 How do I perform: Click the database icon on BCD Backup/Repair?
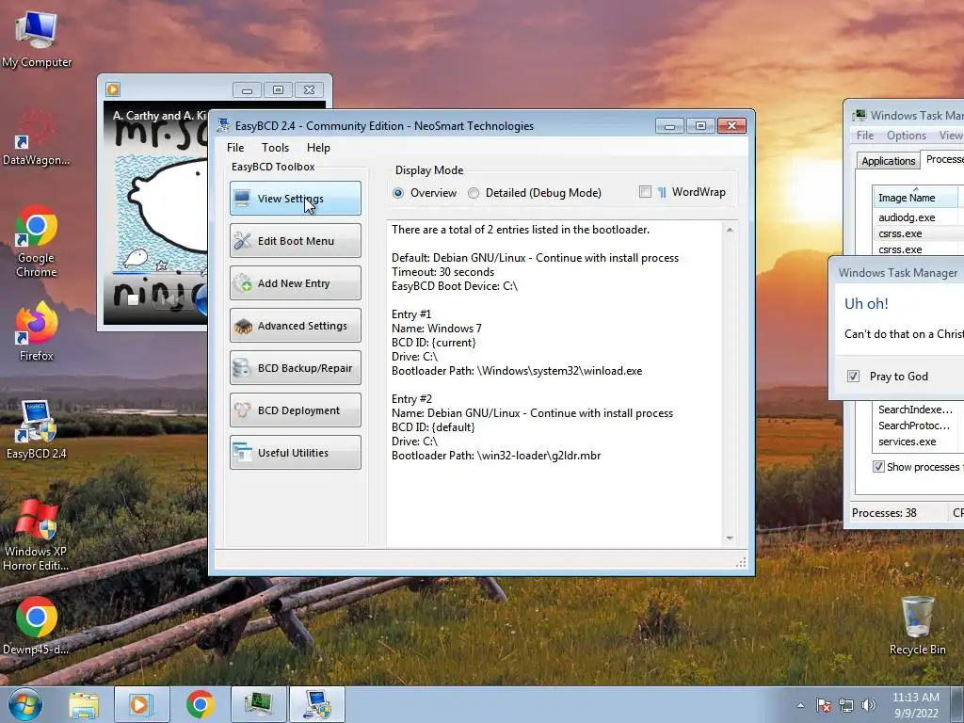[241, 368]
